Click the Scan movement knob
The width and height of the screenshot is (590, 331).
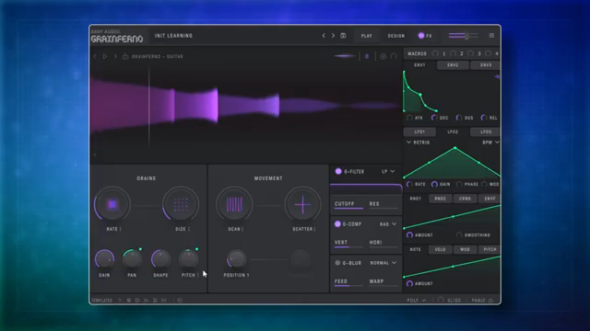234,204
